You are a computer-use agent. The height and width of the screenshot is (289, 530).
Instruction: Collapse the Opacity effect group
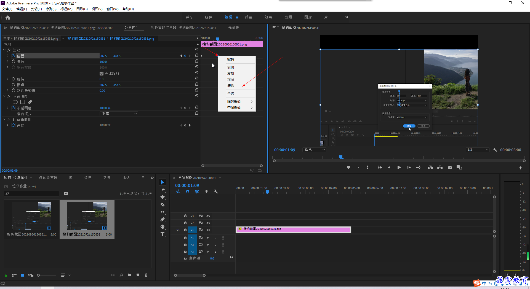(x=4, y=96)
